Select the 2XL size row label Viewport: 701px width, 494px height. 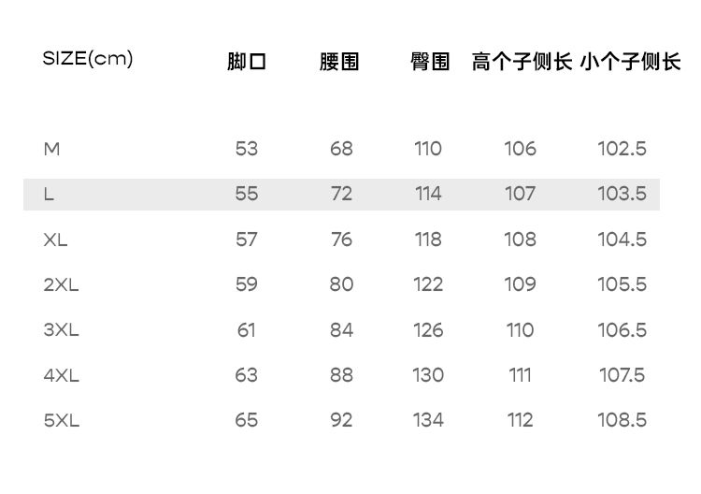tap(61, 284)
